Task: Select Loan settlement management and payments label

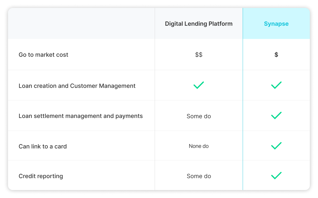Action: (81, 116)
